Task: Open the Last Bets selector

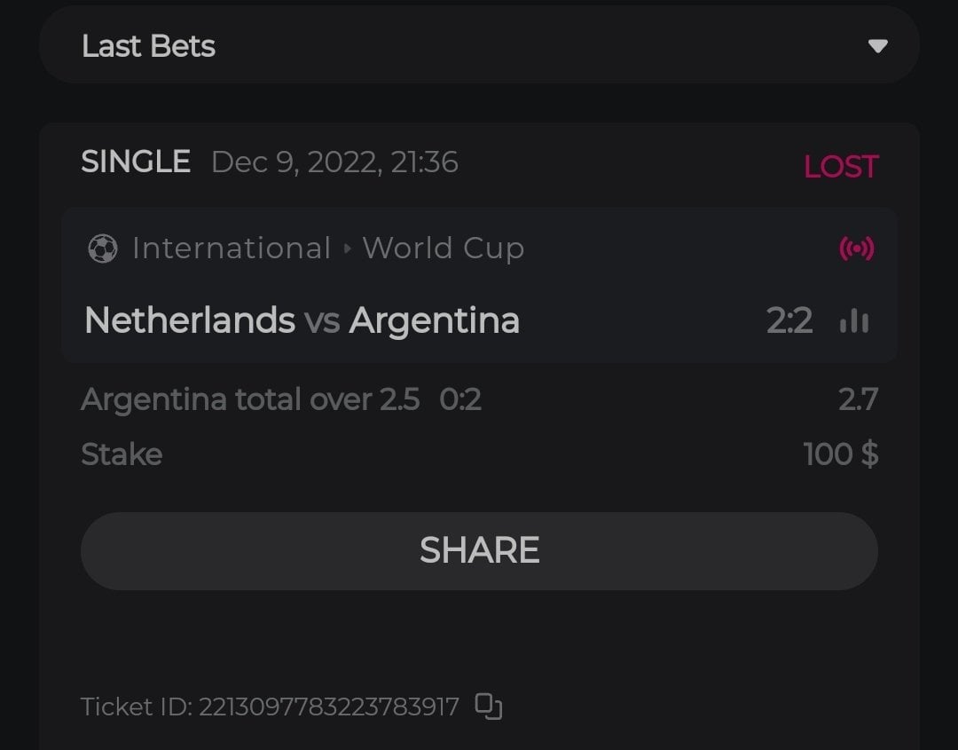Action: [479, 45]
